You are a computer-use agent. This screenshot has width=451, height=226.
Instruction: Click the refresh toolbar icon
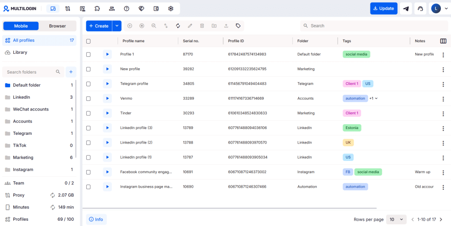tap(178, 26)
